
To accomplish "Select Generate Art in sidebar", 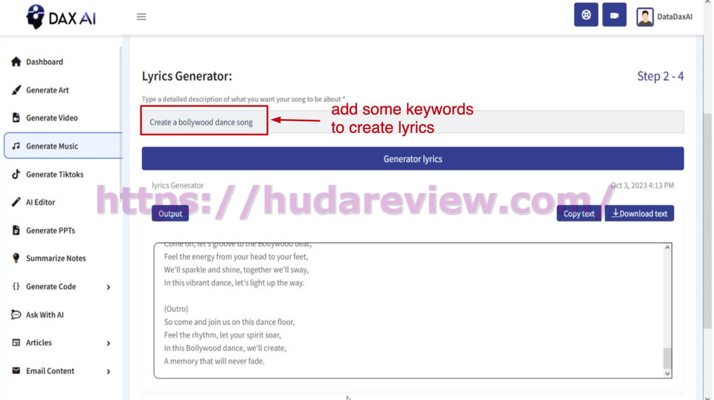I will pyautogui.click(x=47, y=90).
